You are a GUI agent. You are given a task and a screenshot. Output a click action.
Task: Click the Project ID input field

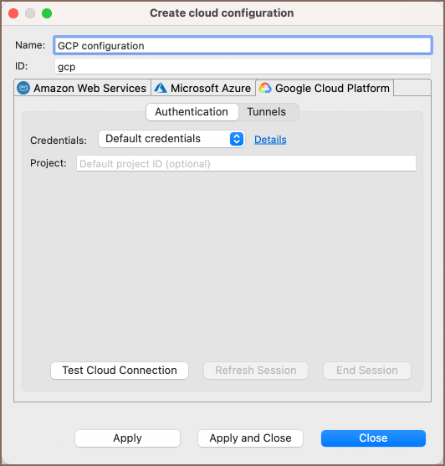tap(246, 163)
